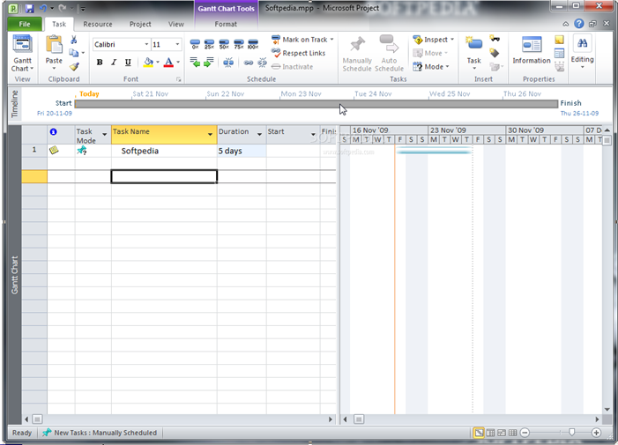Click the Help question mark icon

tap(578, 25)
